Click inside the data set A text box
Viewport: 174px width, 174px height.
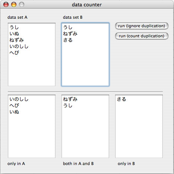(x=32, y=55)
